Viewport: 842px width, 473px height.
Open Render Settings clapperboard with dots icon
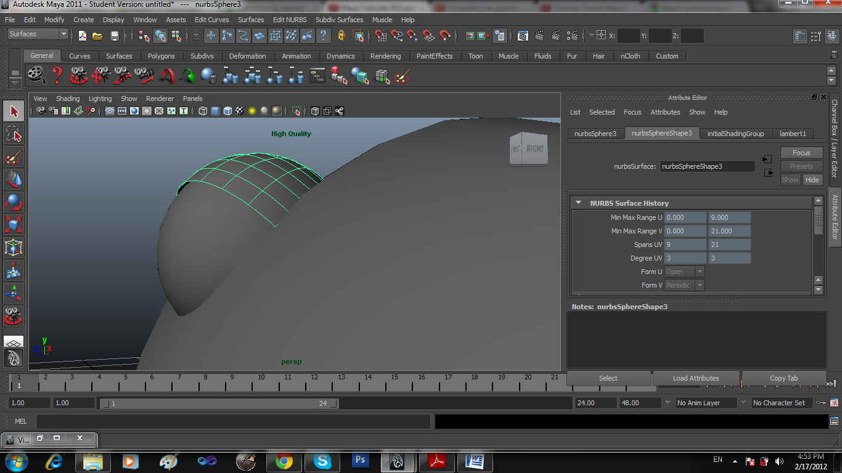(573, 36)
